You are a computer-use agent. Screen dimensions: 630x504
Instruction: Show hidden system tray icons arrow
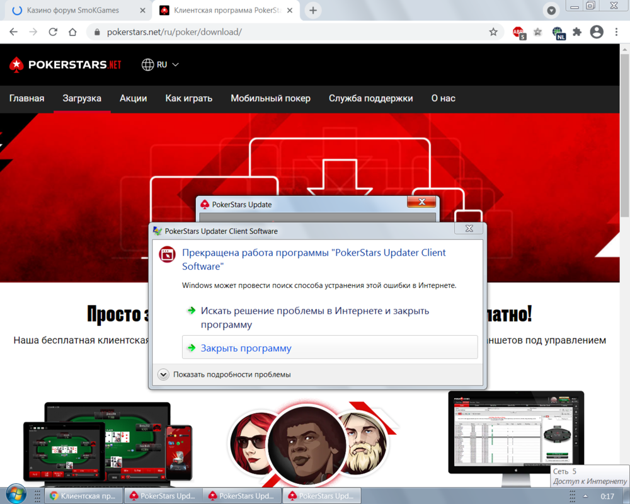pyautogui.click(x=585, y=496)
